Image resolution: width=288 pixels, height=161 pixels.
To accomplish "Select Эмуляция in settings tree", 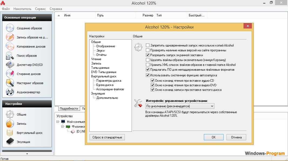I will pos(98,94).
